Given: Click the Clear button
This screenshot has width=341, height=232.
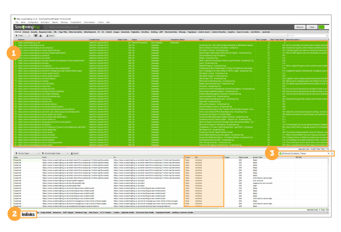Looking at the screenshot, I should click(312, 27).
